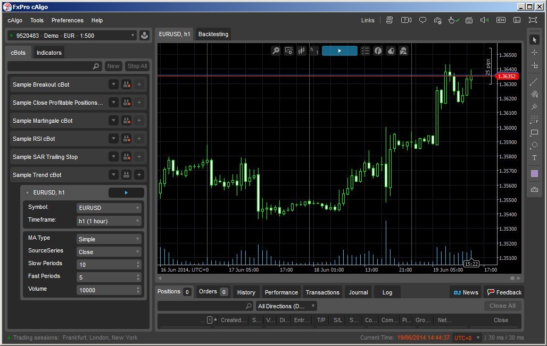547x346 pixels.
Task: Toggle fullscreen mode icon in top bar
Action: click(x=533, y=20)
